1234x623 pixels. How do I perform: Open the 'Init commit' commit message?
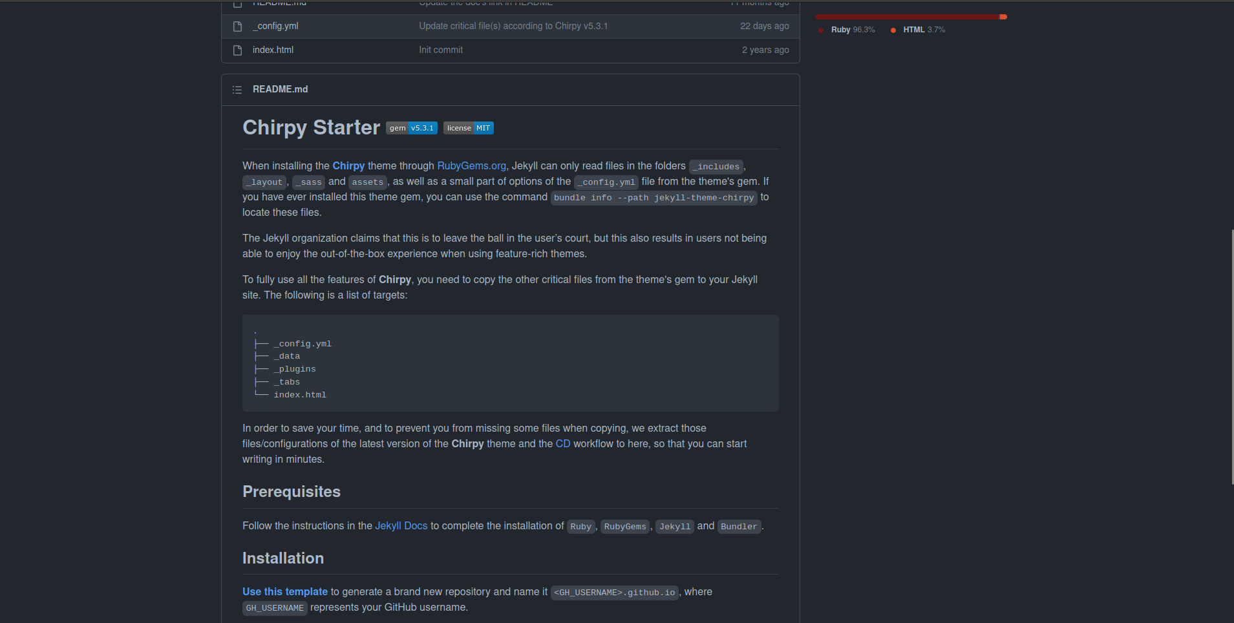[x=441, y=50]
